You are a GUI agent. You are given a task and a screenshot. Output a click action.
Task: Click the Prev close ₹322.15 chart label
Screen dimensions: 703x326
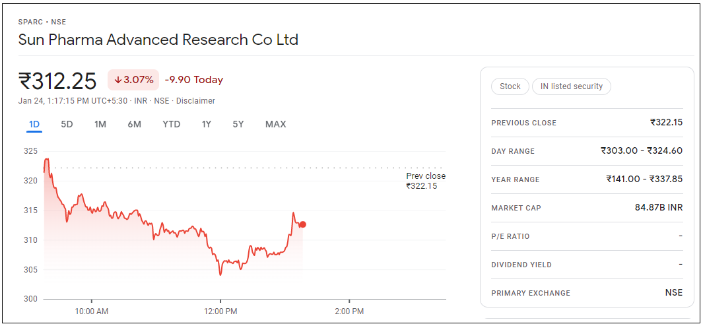pyautogui.click(x=426, y=181)
